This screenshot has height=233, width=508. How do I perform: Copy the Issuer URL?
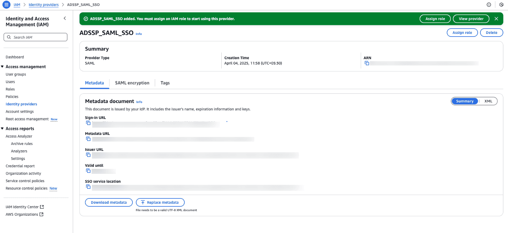click(88, 155)
